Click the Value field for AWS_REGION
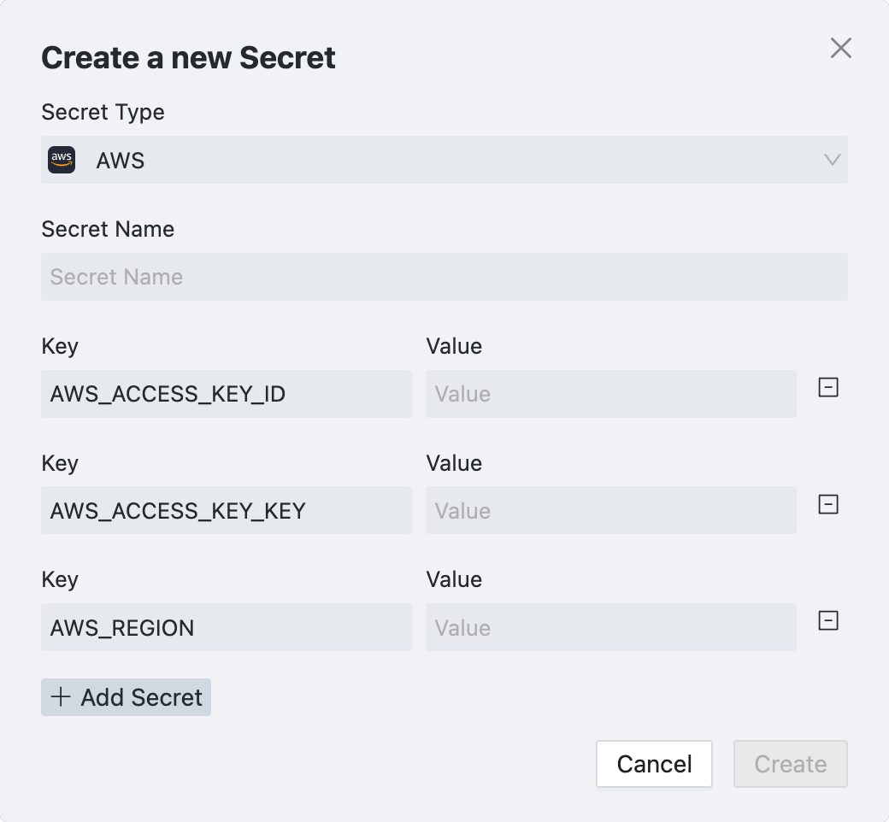This screenshot has height=822, width=889. coord(611,628)
